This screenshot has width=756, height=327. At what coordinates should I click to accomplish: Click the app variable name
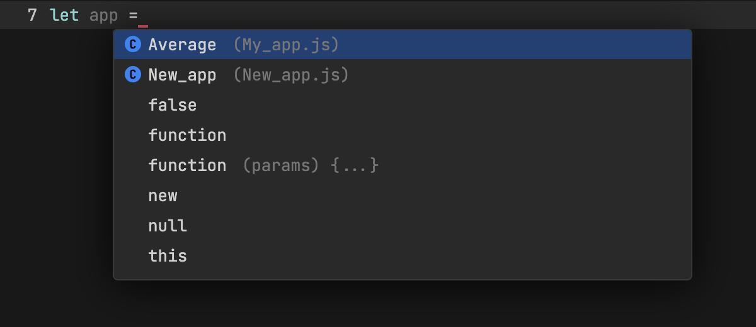pos(104,15)
